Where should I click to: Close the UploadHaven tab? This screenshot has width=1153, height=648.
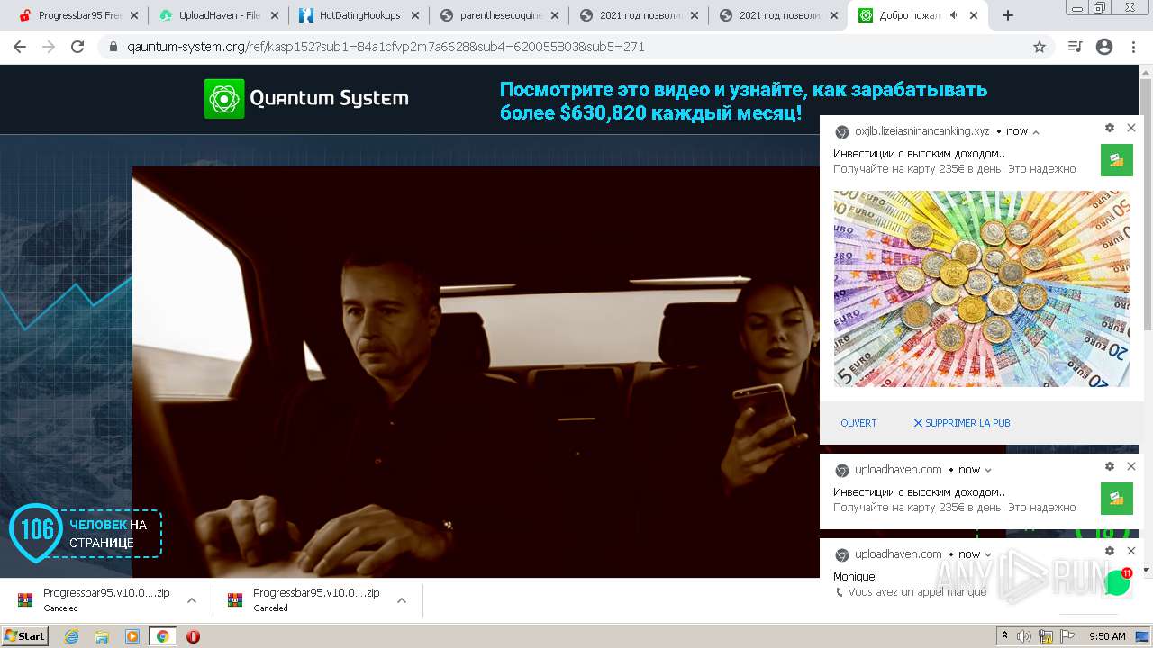[273, 15]
